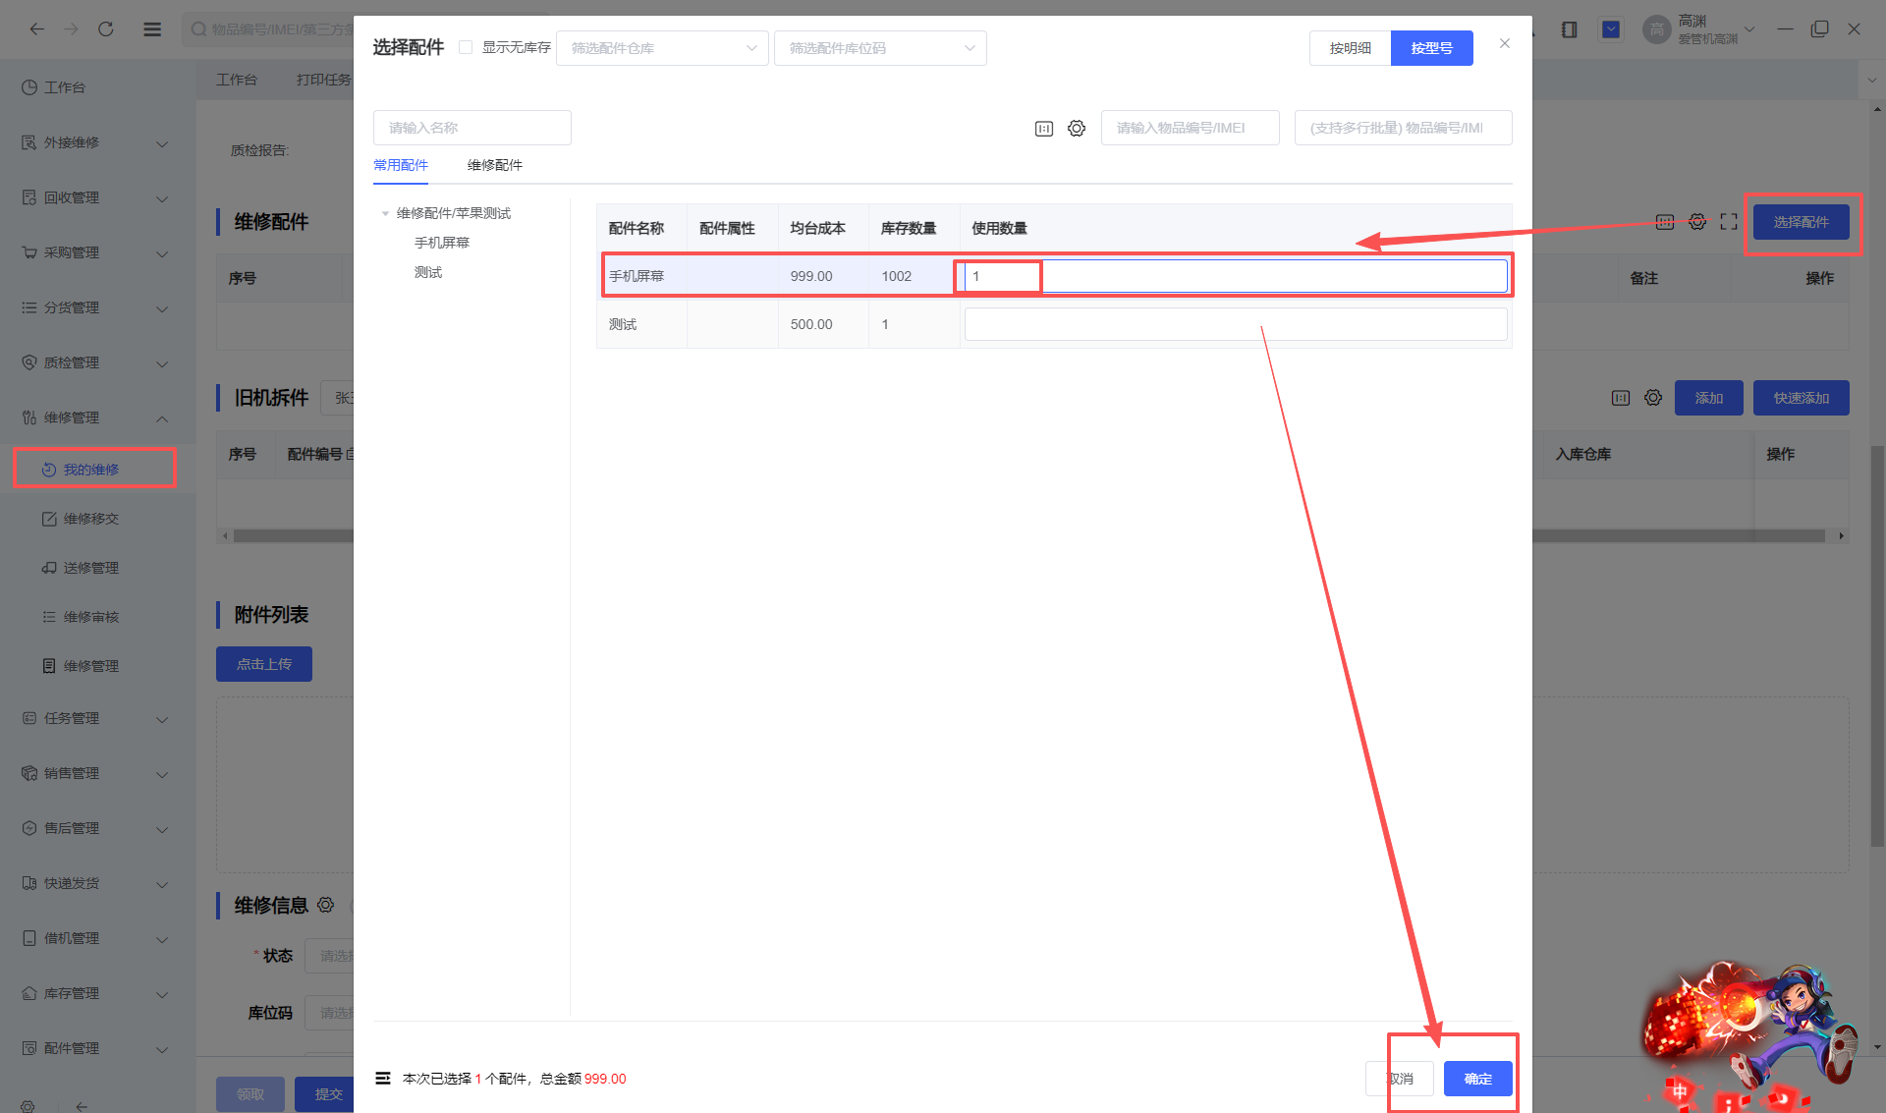This screenshot has width=1886, height=1113.
Task: Click the refresh icon in top bar
Action: [106, 29]
